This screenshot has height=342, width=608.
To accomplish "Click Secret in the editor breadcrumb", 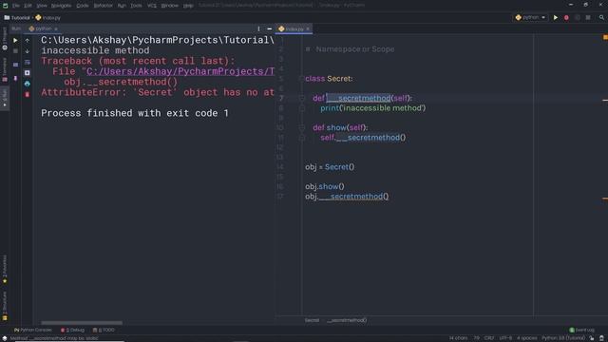I will tap(312, 320).
